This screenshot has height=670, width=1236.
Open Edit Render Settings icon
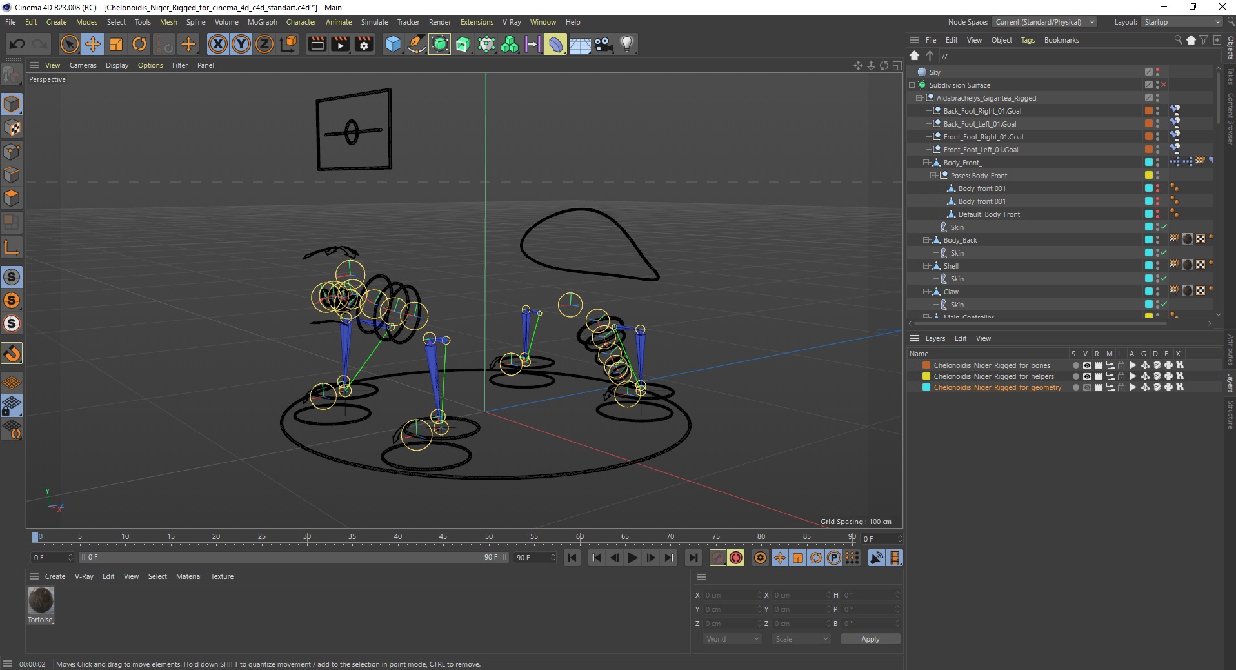[364, 44]
